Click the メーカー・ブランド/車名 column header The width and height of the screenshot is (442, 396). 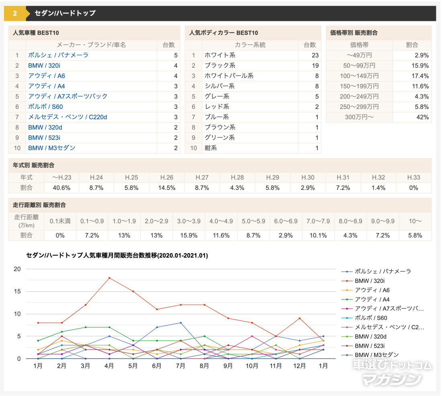pyautogui.click(x=91, y=45)
